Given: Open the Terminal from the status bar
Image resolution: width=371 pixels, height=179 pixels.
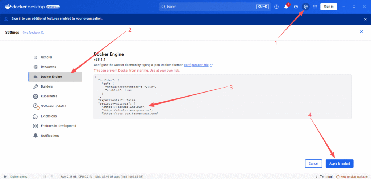Looking at the screenshot, I should click(x=324, y=176).
